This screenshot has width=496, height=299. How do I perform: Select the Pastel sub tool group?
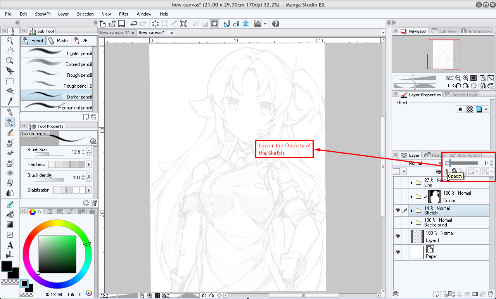(x=59, y=40)
